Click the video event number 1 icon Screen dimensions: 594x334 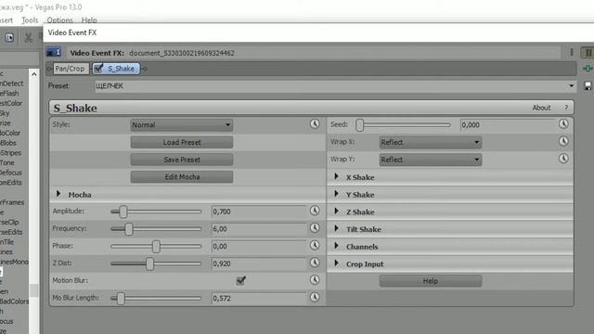[54, 52]
